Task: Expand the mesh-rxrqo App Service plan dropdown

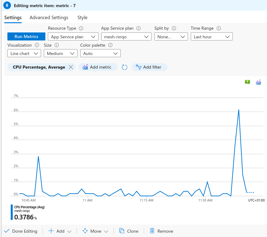Action: [126, 37]
